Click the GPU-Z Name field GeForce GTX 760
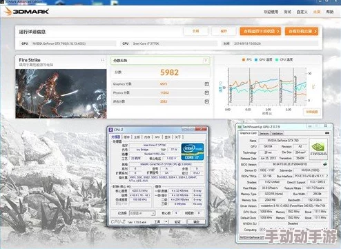Viewport: 341px width, 249px height. click(x=283, y=141)
